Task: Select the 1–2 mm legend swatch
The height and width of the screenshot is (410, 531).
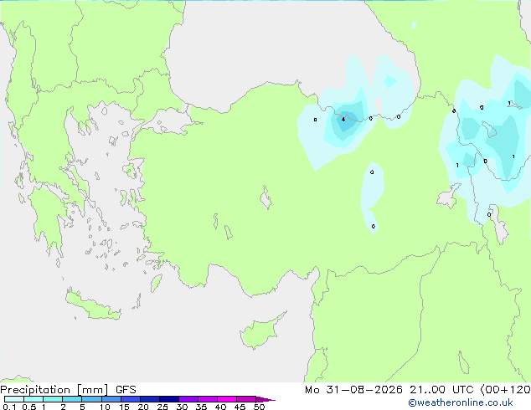Action: click(x=53, y=399)
